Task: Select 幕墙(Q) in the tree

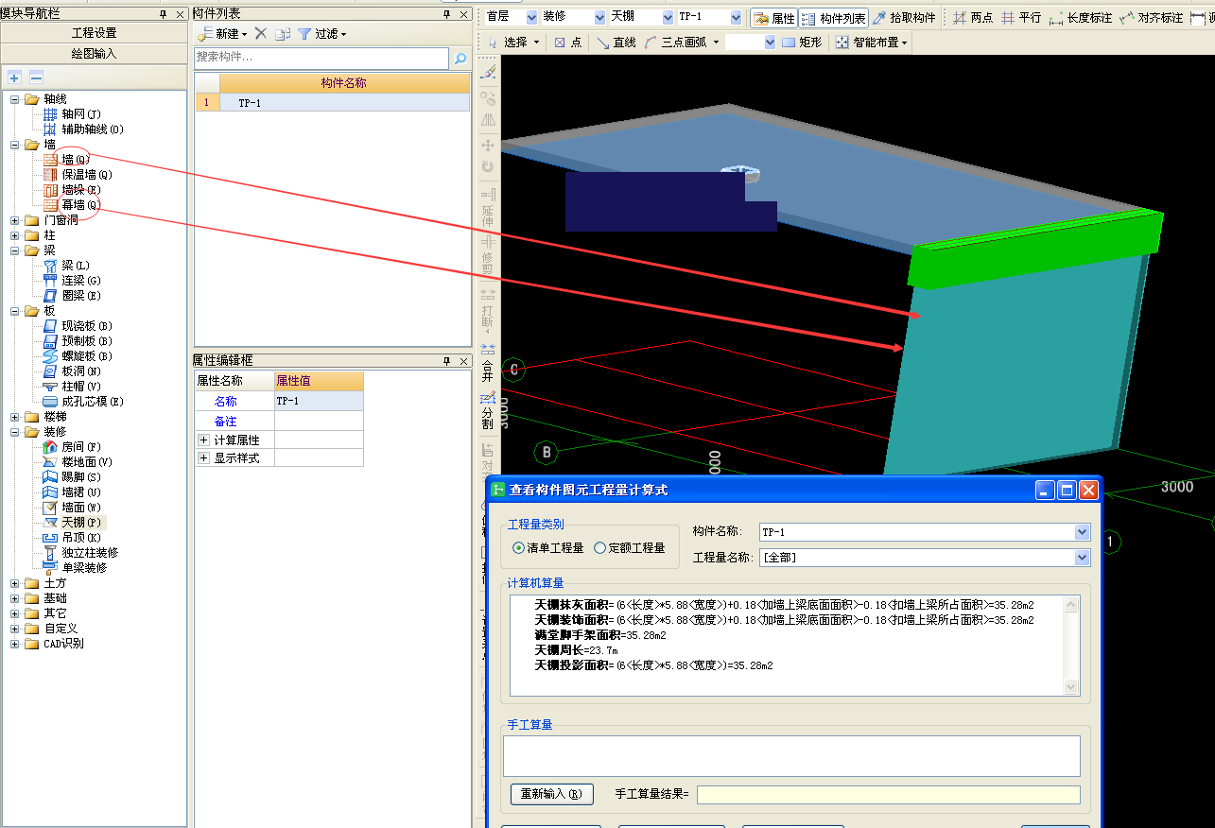Action: click(x=80, y=204)
